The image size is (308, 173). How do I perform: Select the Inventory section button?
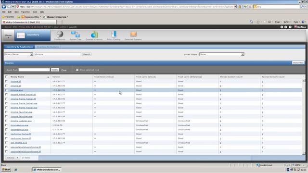pos(32,35)
